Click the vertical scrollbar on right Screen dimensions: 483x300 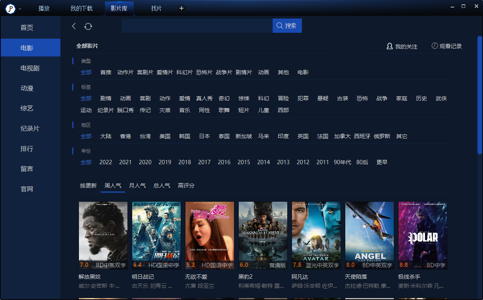point(479,95)
